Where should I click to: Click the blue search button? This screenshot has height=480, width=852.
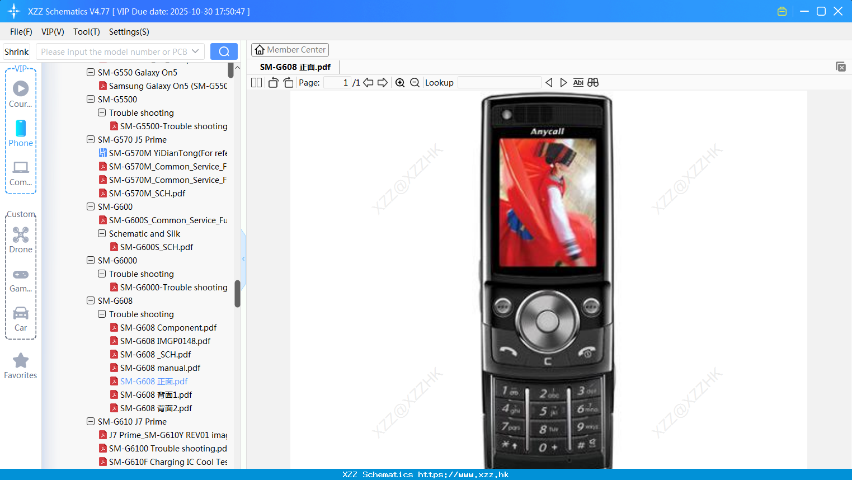pos(224,51)
